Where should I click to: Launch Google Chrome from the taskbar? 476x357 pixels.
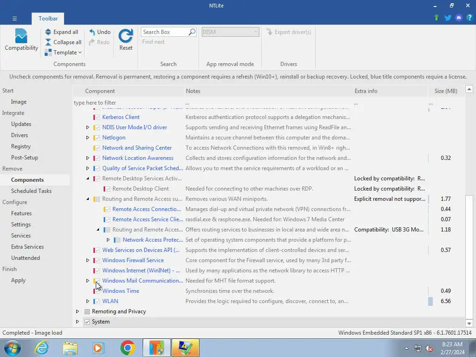pos(127,348)
